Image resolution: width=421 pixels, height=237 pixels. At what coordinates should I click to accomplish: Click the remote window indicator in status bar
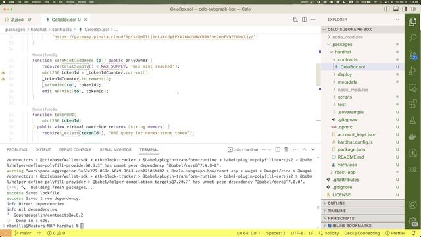[x=6, y=233]
